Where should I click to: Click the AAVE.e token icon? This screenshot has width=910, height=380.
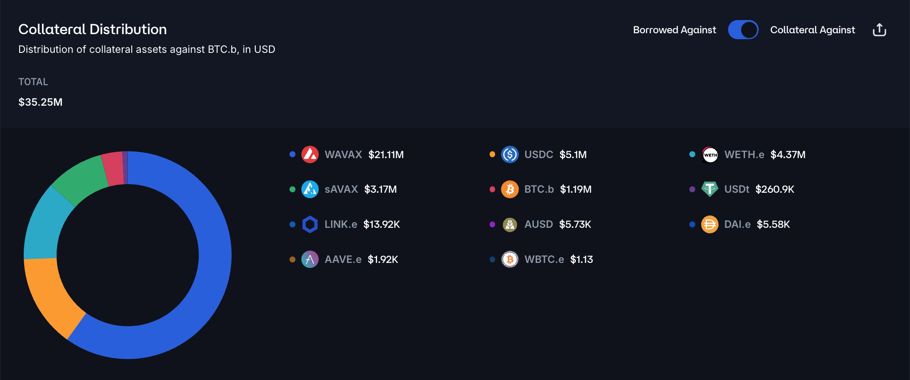pyautogui.click(x=310, y=259)
